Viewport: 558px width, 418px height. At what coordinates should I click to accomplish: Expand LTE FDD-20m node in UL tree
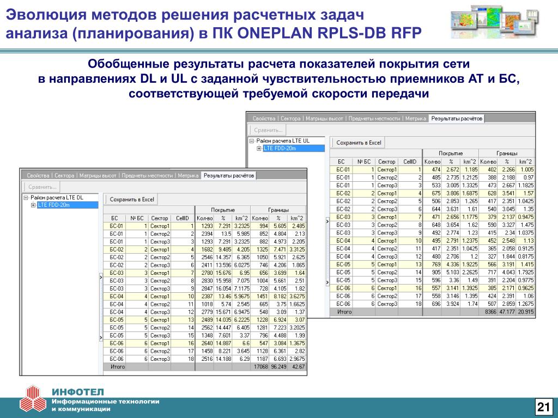[259, 149]
